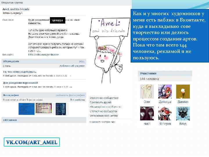
Task: Open the '183 записи' wall header
Action: pos(10,120)
